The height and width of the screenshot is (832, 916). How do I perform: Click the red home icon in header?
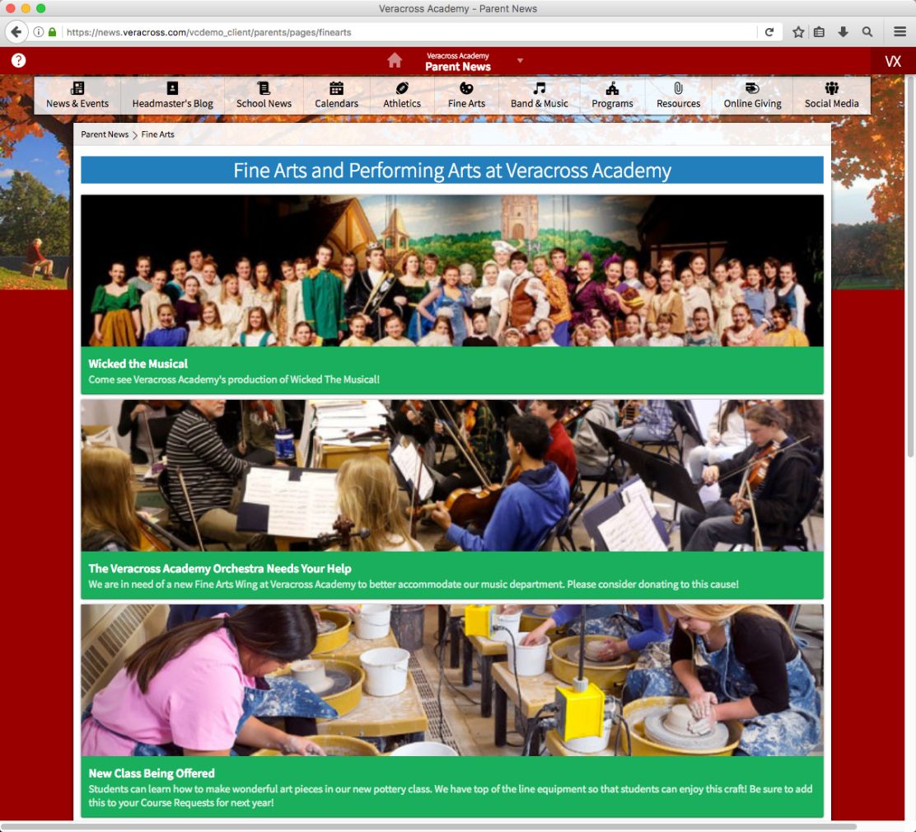[395, 60]
